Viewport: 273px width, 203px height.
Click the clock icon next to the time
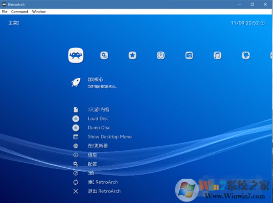pyautogui.click(x=263, y=23)
